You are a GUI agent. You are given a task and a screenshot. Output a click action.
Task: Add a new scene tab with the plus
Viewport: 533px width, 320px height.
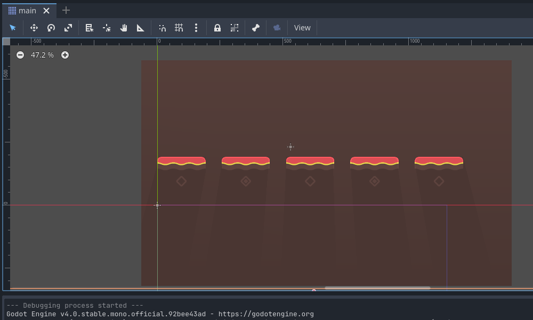pyautogui.click(x=66, y=11)
